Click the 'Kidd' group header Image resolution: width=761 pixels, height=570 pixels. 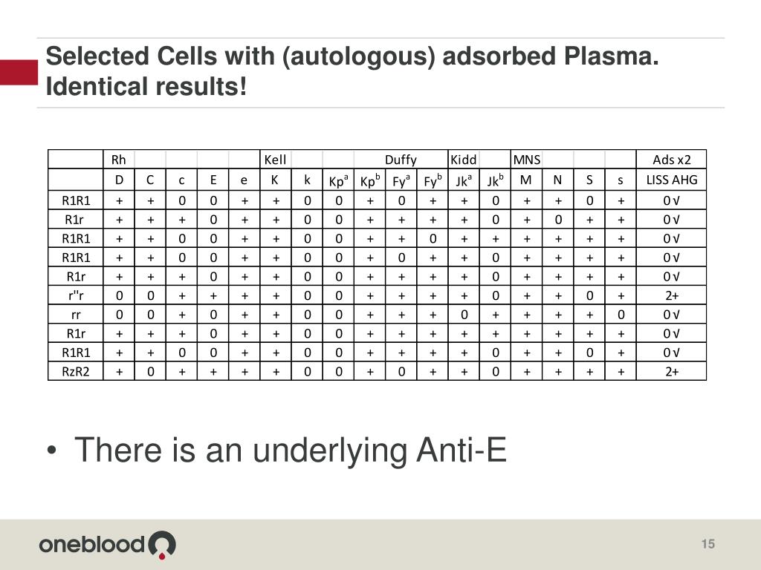click(x=463, y=160)
